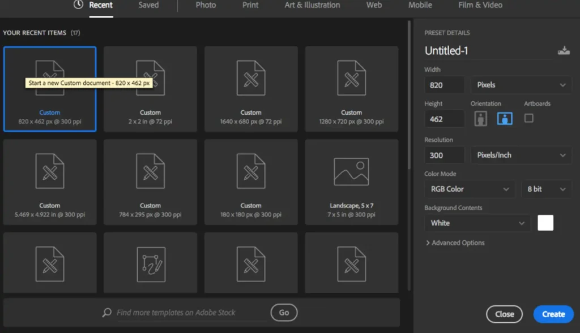Enable the Artboards checkbox
This screenshot has height=333, width=580.
(528, 118)
